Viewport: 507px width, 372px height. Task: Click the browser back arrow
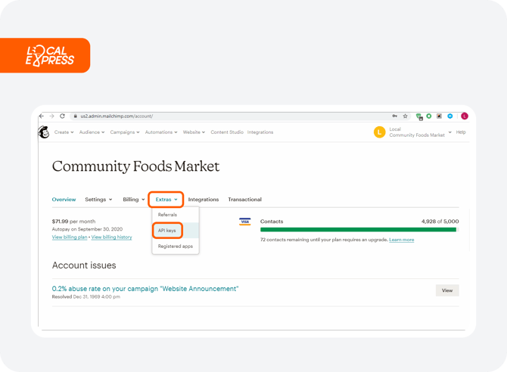(x=42, y=116)
